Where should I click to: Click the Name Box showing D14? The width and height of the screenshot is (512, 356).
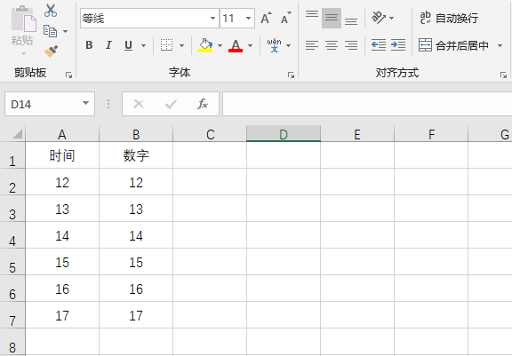tap(50, 104)
